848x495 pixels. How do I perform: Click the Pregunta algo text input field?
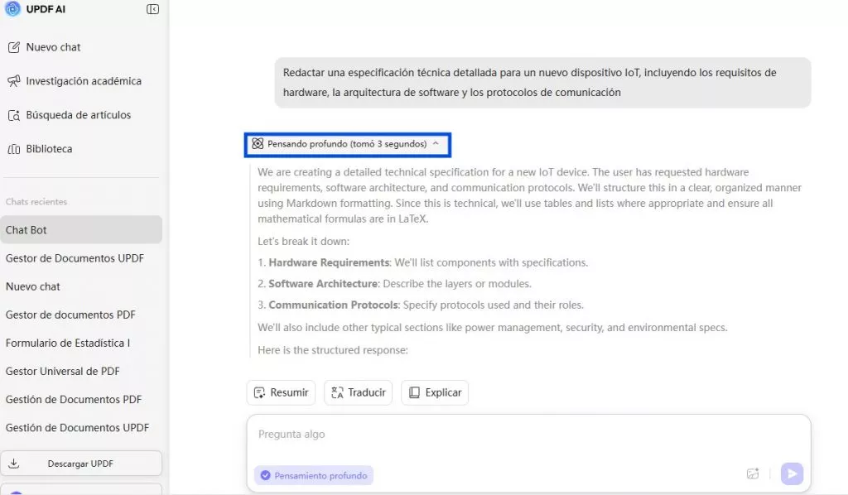pyautogui.click(x=528, y=435)
